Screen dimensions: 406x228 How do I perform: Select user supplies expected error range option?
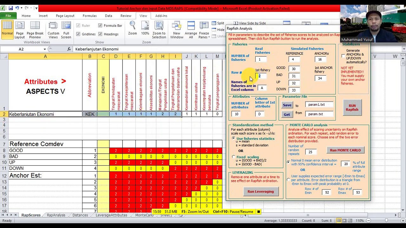coord(288,180)
